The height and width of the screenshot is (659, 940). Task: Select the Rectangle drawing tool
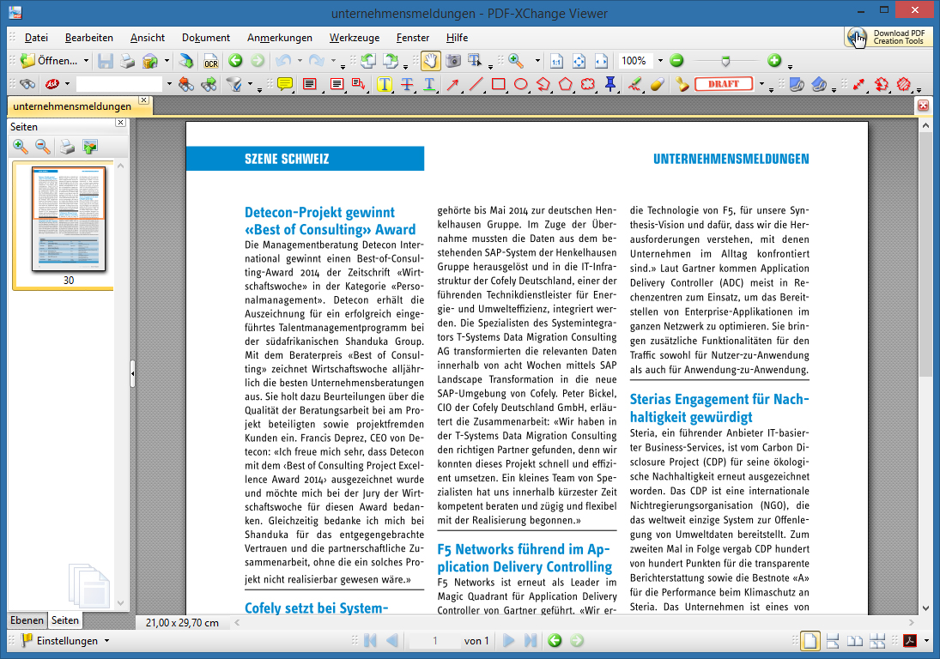pos(498,84)
